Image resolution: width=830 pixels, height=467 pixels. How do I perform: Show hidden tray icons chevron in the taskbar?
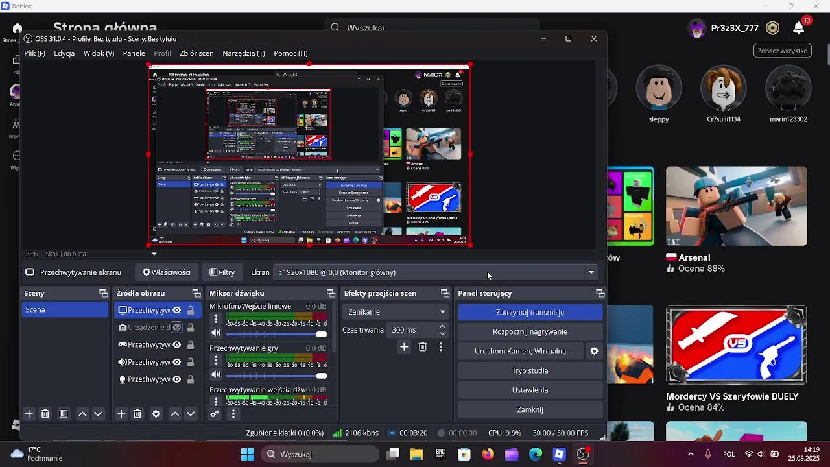[691, 454]
